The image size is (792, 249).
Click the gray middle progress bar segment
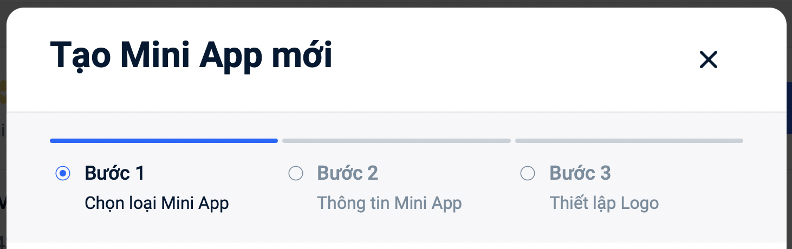tap(396, 141)
